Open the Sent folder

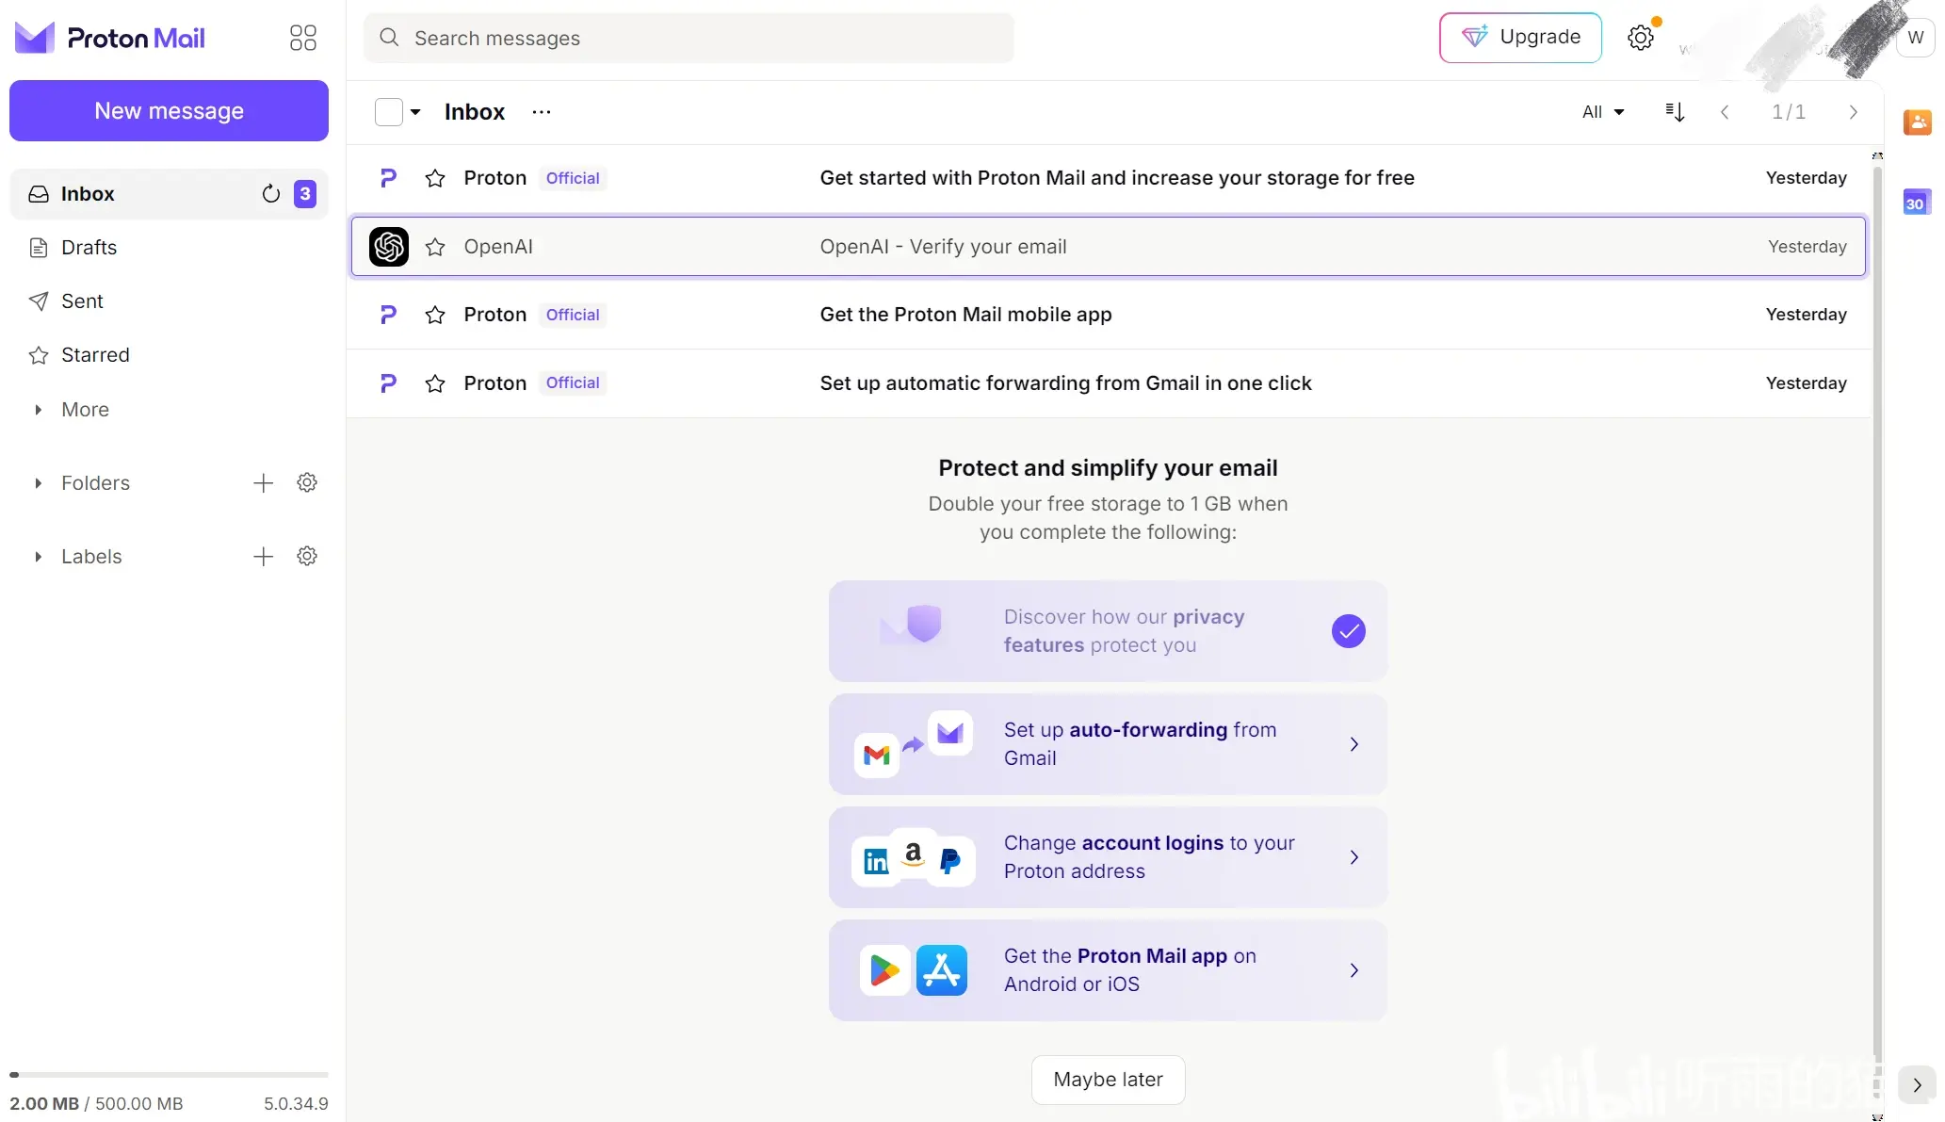click(169, 301)
